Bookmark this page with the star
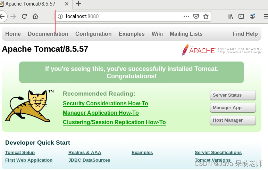The width and height of the screenshot is (268, 170). click(206, 16)
